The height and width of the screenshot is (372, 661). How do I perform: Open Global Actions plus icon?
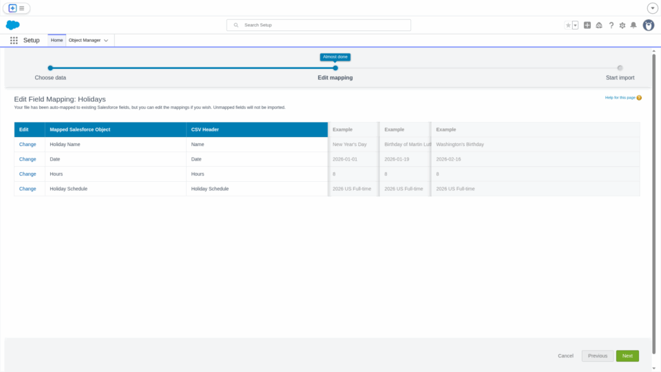click(x=587, y=25)
